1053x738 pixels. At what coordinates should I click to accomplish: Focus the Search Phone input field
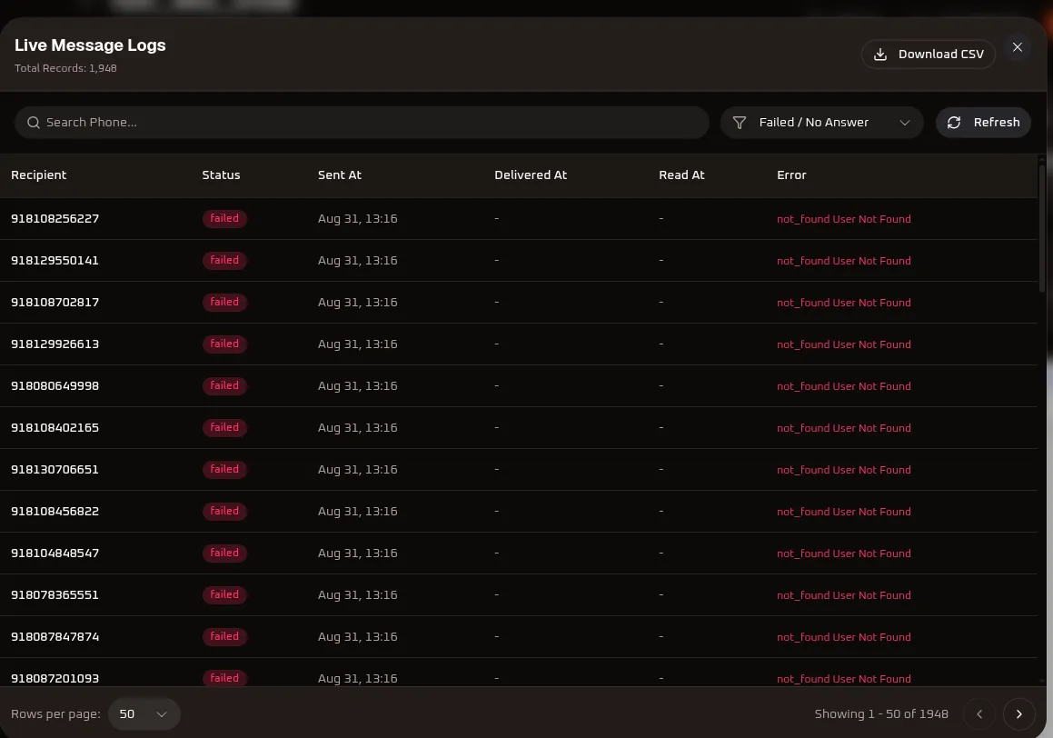point(362,122)
